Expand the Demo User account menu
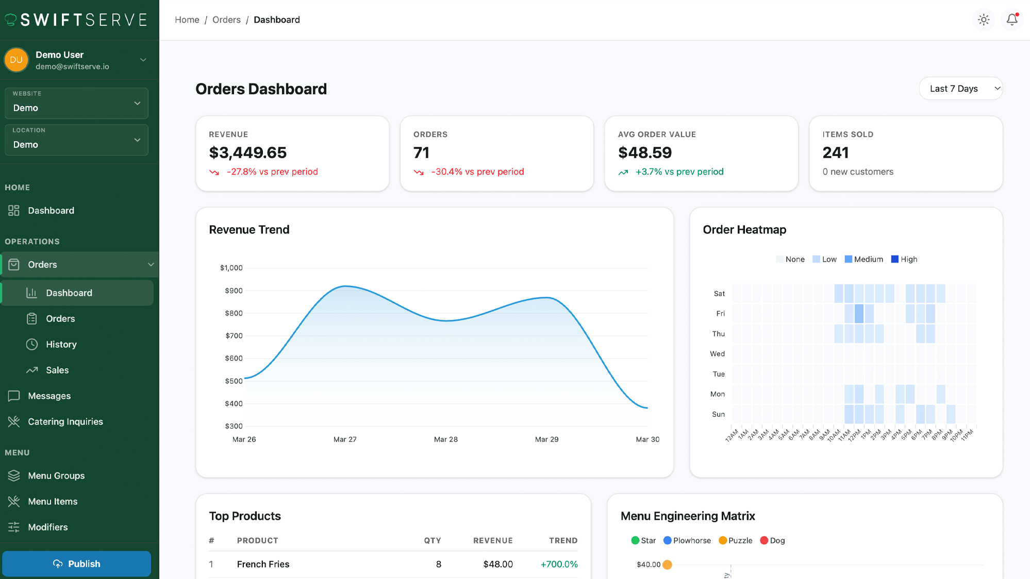The image size is (1030, 579). 143,60
